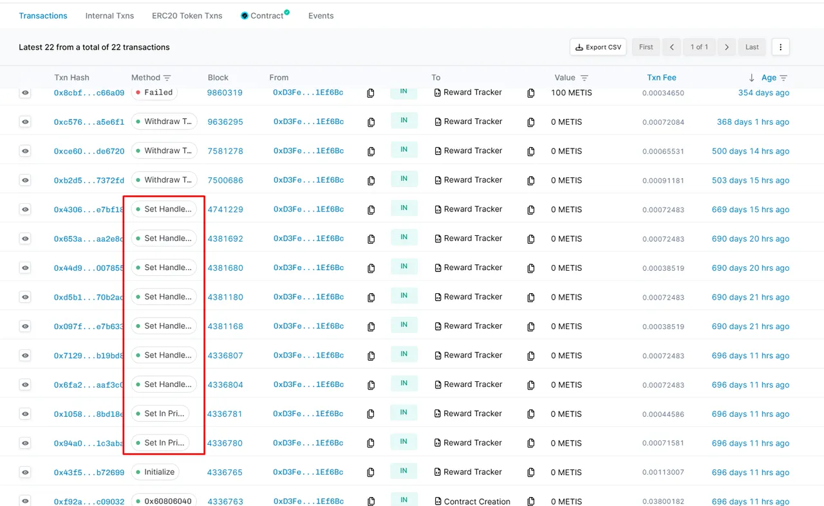Open From address in block 4336804 row
The width and height of the screenshot is (824, 506).
308,384
